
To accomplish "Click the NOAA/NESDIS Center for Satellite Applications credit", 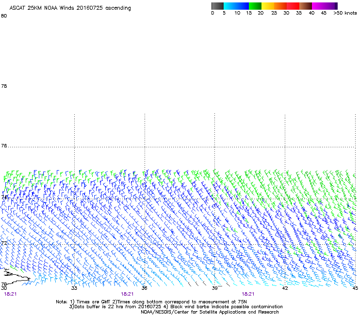I will click(210, 312).
